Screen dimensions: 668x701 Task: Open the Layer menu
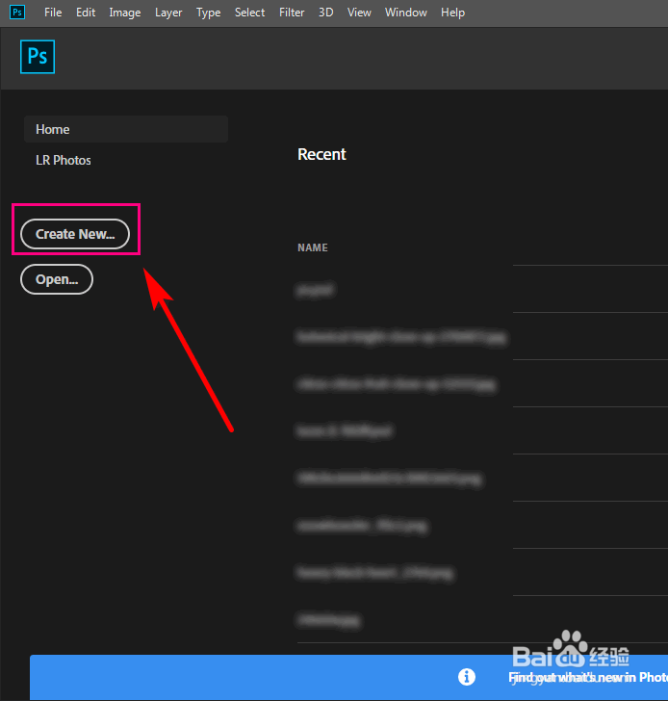pos(168,13)
